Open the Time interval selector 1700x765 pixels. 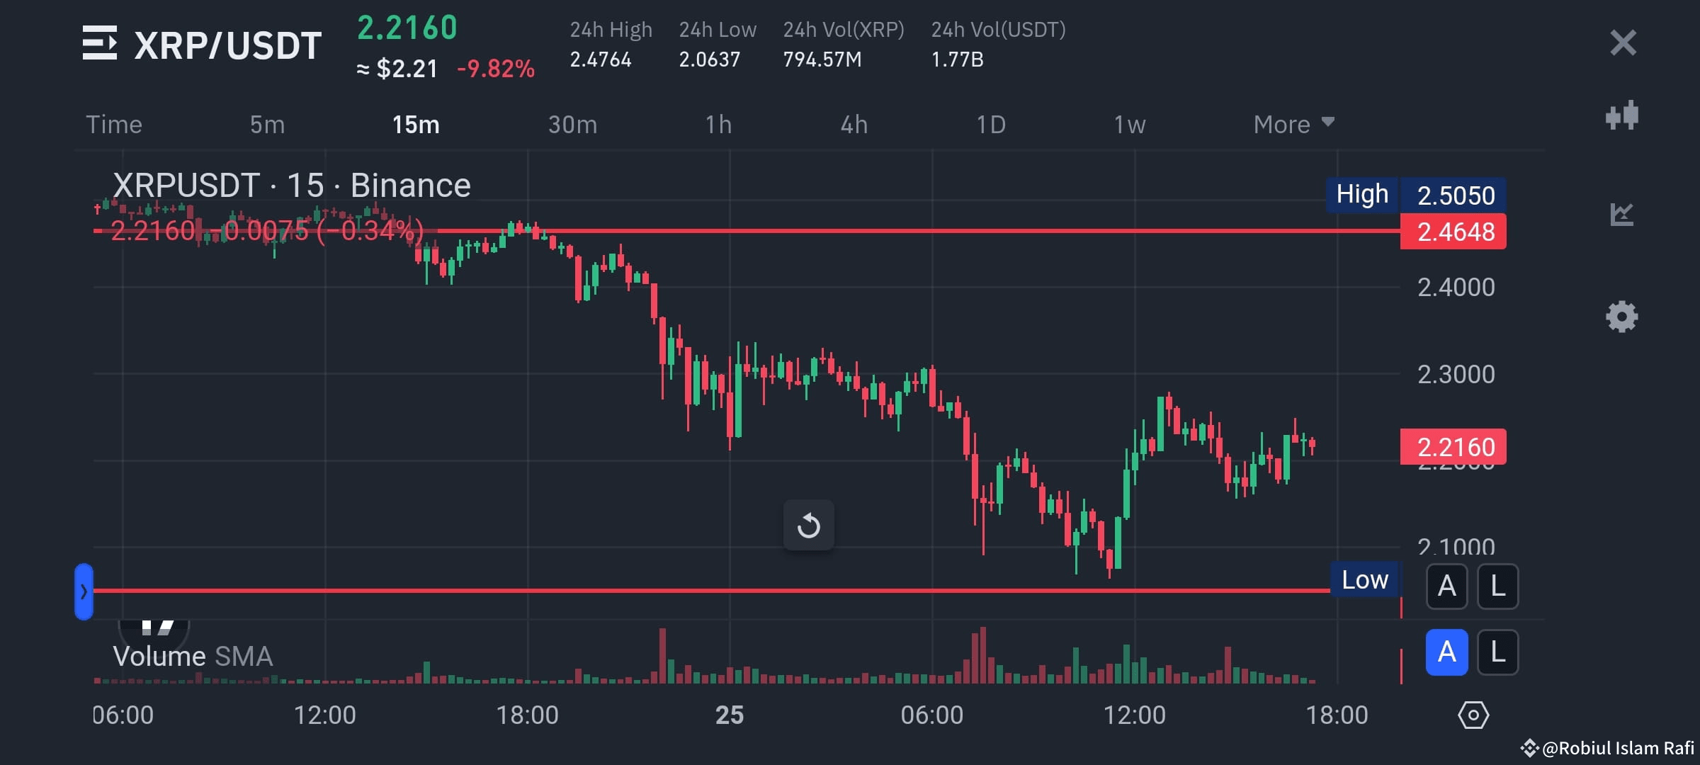click(113, 124)
